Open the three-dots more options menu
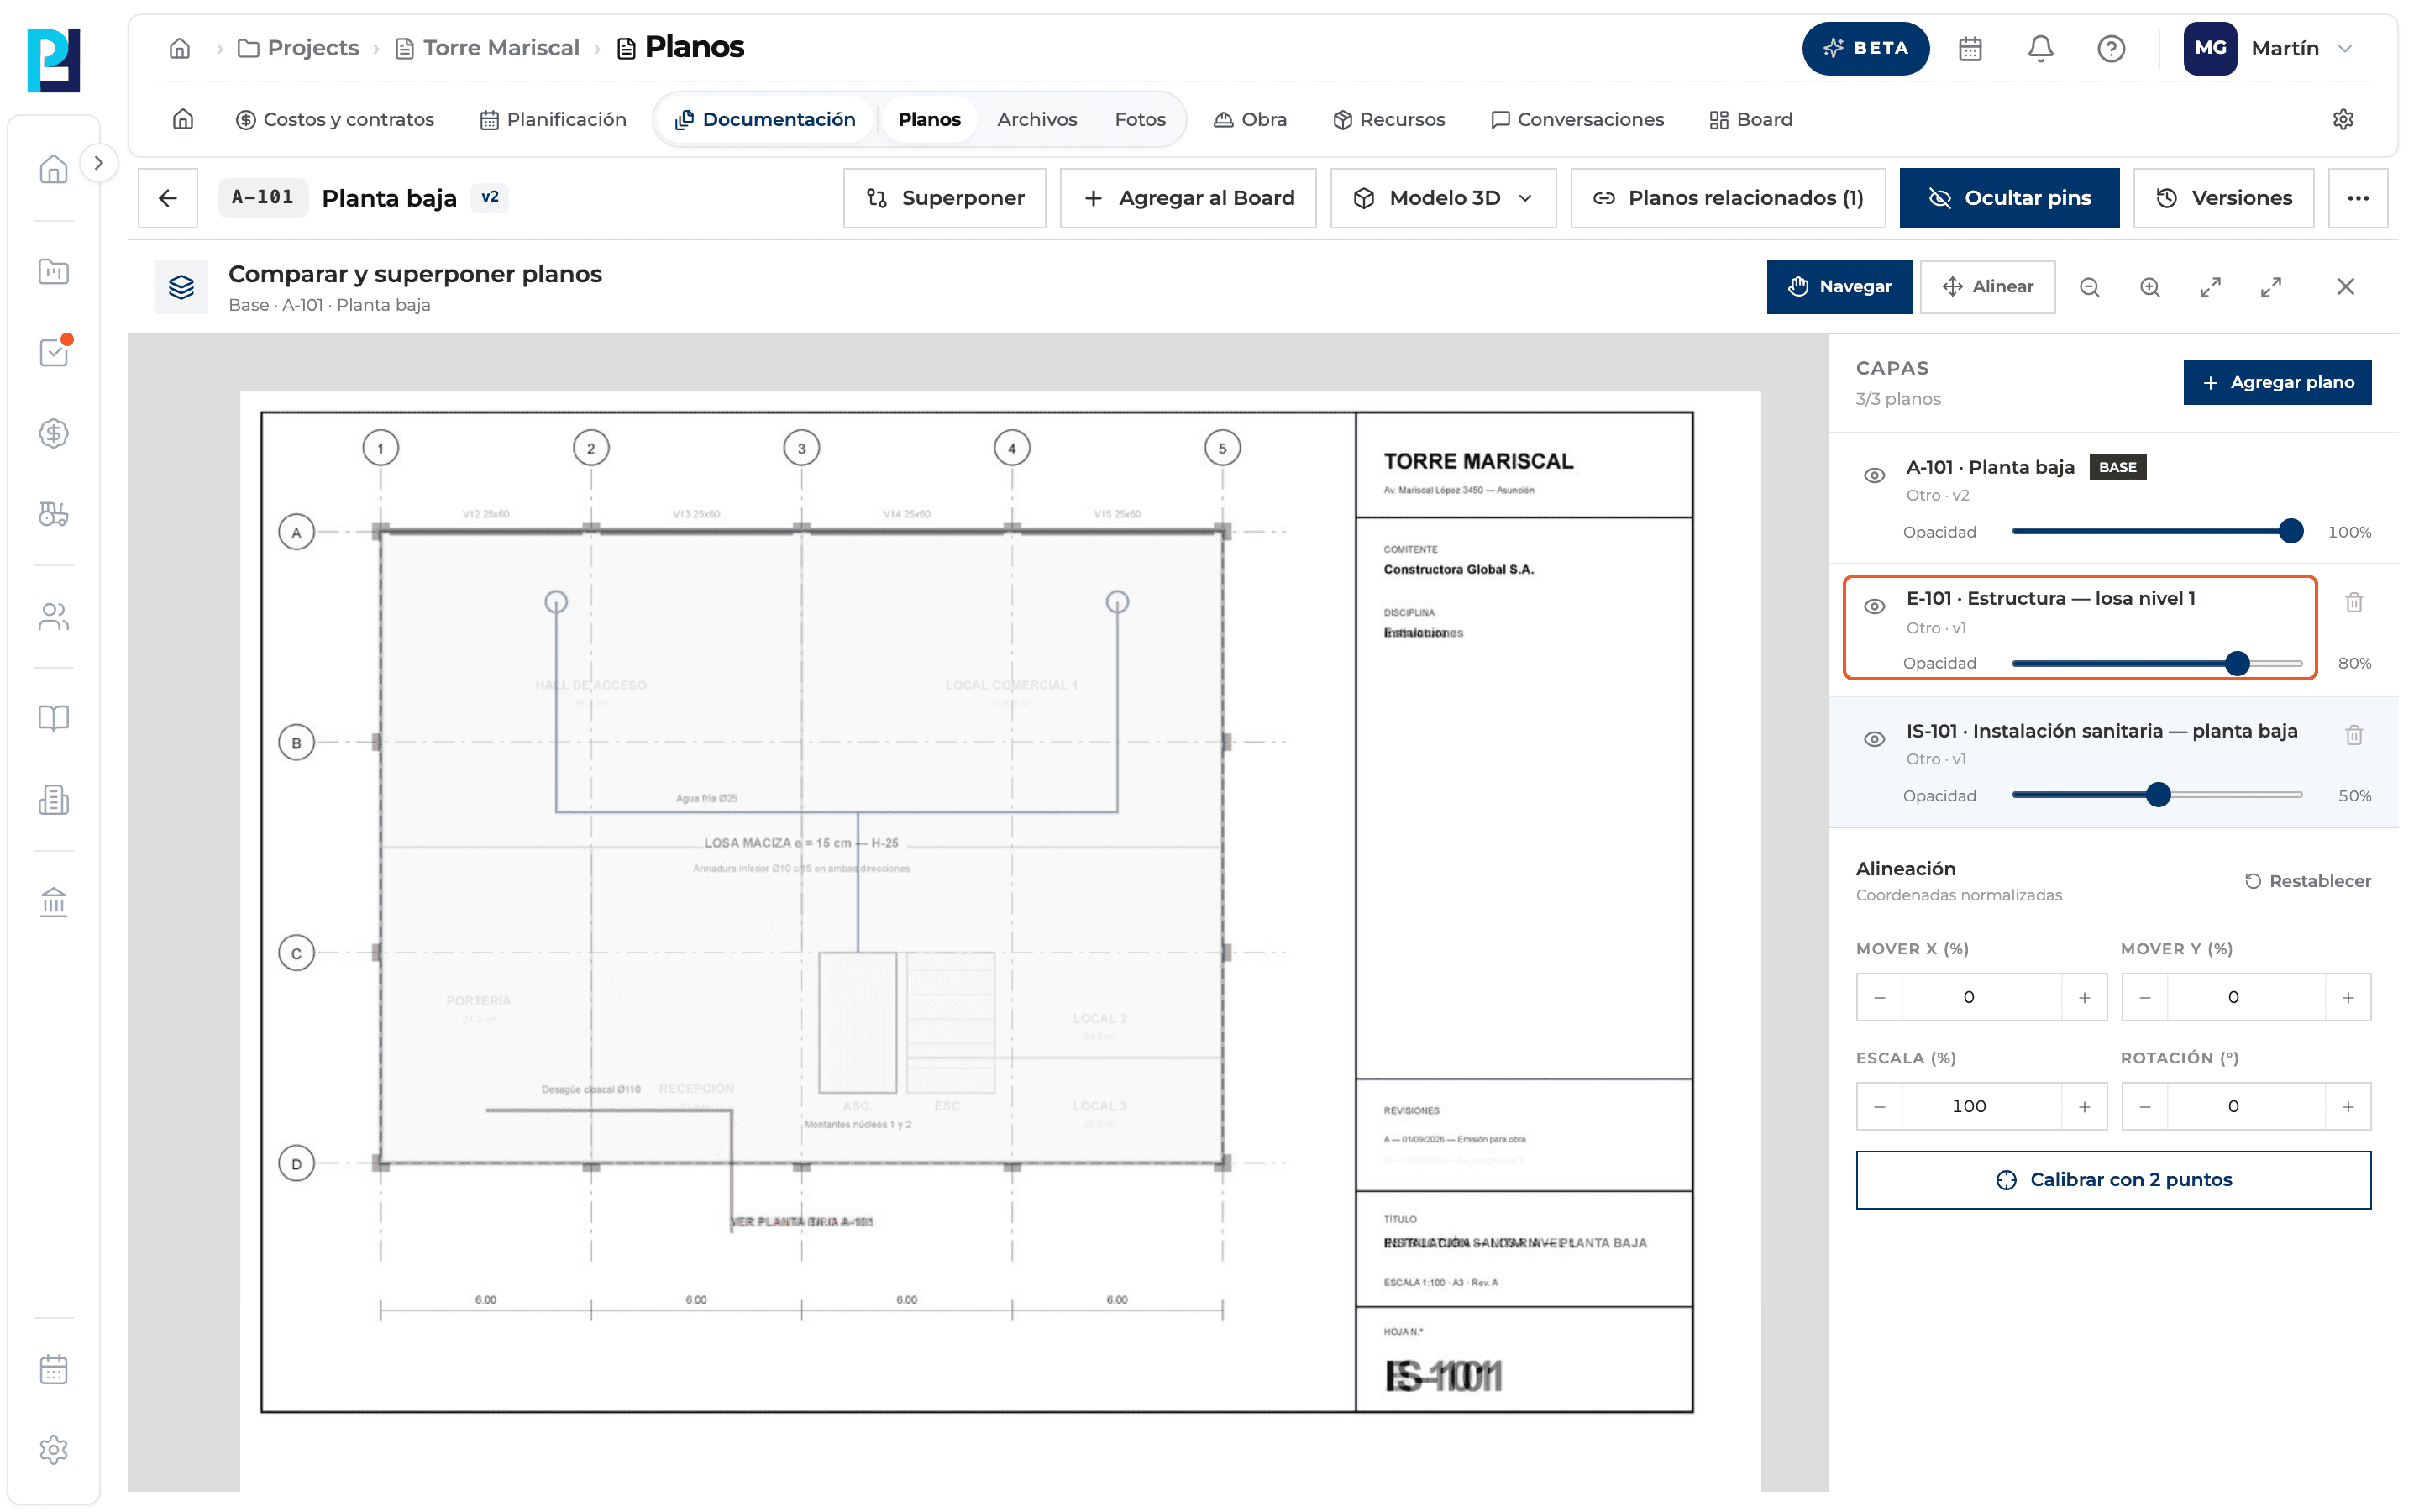This screenshot has height=1512, width=2419. click(x=2357, y=198)
